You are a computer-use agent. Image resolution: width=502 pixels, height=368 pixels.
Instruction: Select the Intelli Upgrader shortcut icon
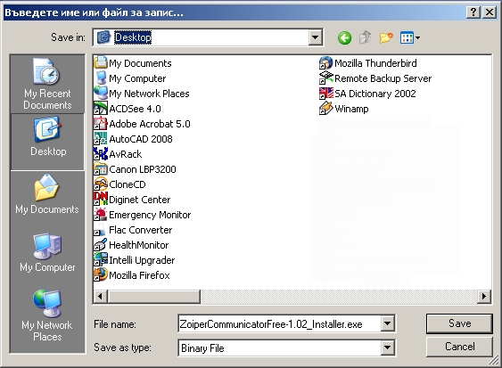(101, 259)
